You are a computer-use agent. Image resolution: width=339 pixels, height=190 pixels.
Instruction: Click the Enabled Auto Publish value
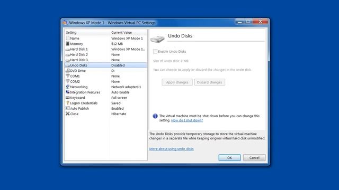point(118,108)
